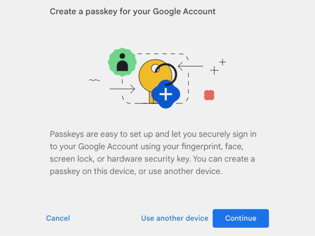Click the Continue button
Viewport: 315px width, 236px height.
click(x=241, y=218)
